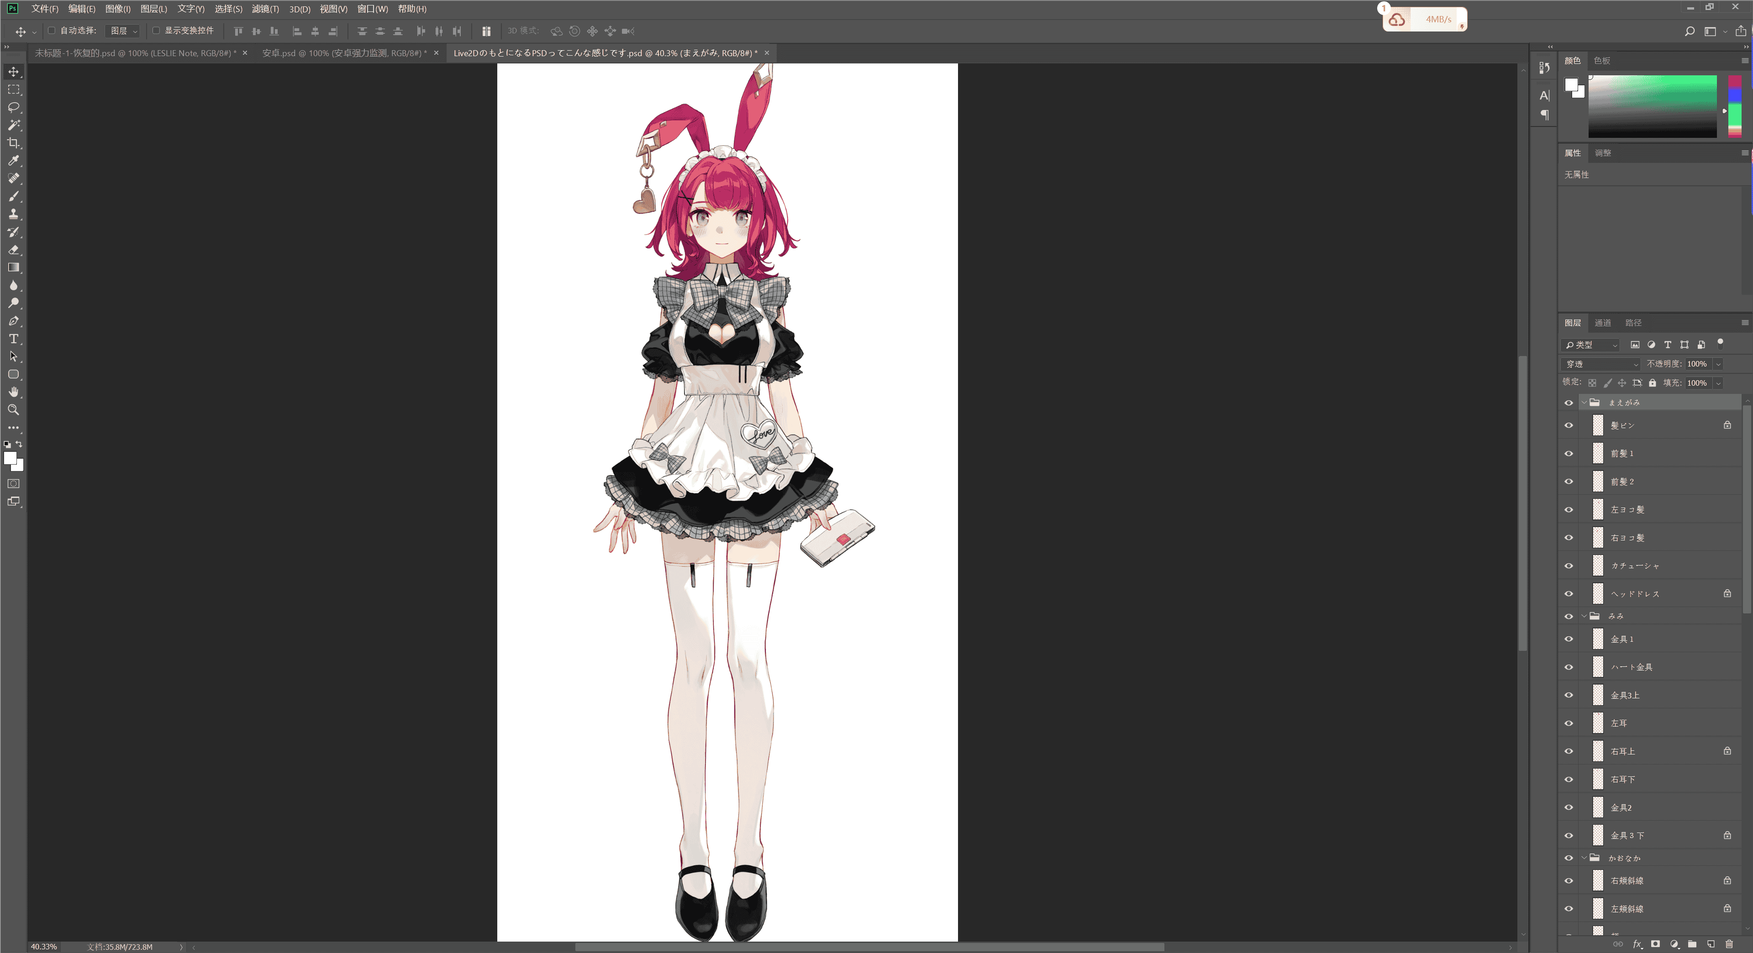This screenshot has height=953, width=1753.
Task: Select the Eyedropper tool
Action: click(14, 161)
